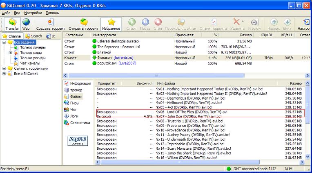Open the Статистика panel
312x173 pixels.
click(x=80, y=122)
